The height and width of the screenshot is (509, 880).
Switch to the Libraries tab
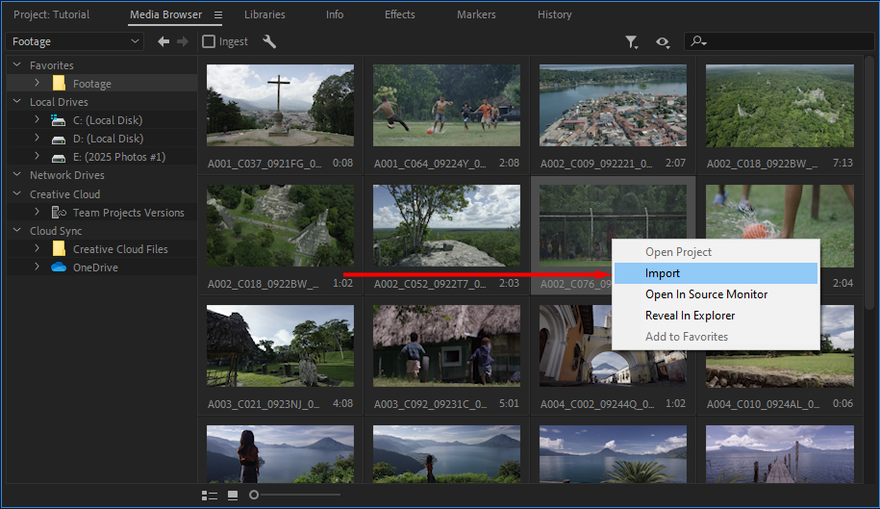point(264,14)
